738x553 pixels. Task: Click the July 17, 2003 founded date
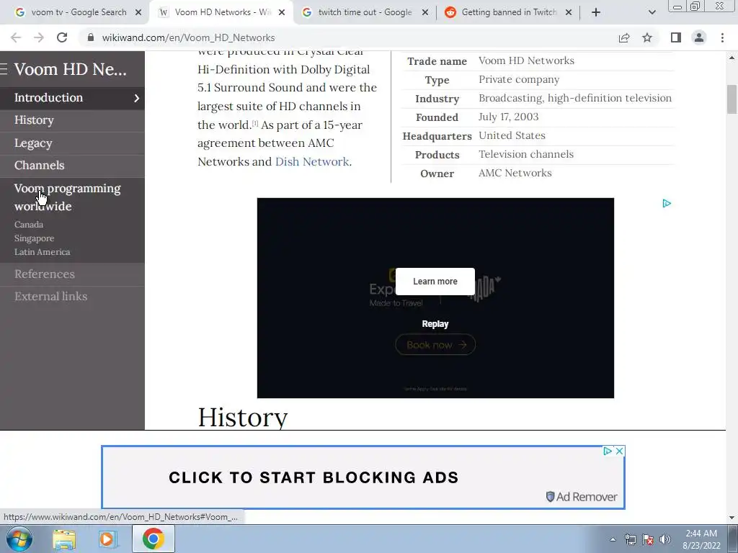pos(508,117)
